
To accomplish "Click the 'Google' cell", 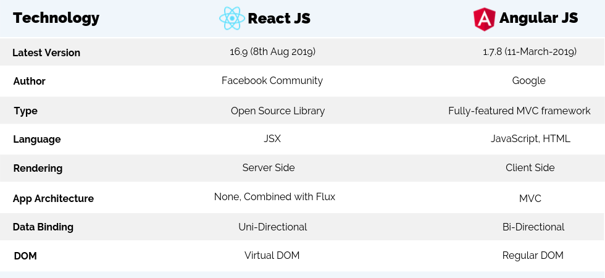I will (528, 81).
